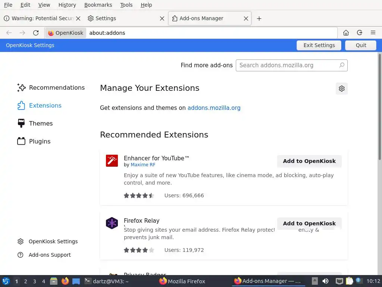382x287 pixels.
Task: Click the Firefox Relay extension icon
Action: (x=112, y=223)
